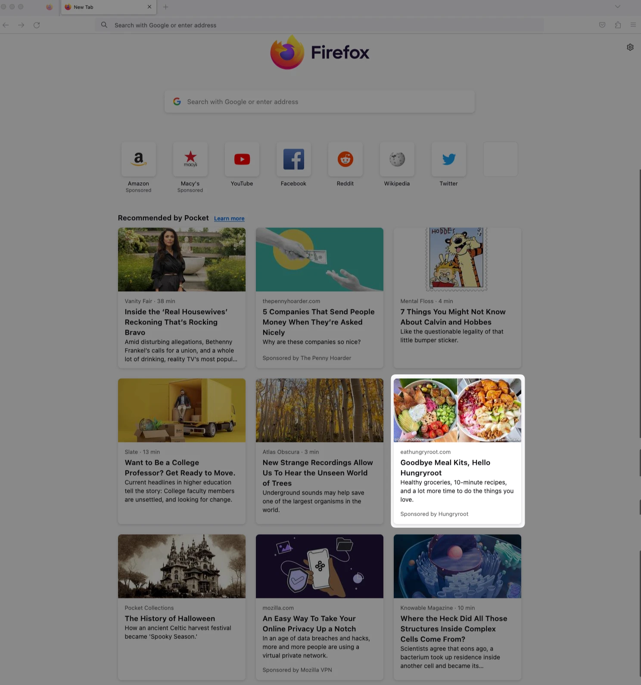Open yellow moving truck thumbnail

click(x=182, y=410)
